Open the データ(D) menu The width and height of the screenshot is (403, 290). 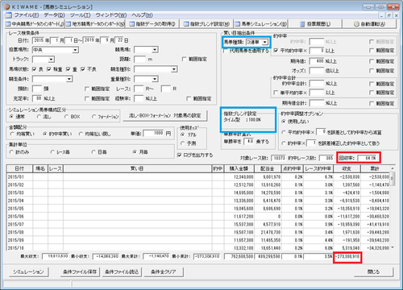point(54,15)
